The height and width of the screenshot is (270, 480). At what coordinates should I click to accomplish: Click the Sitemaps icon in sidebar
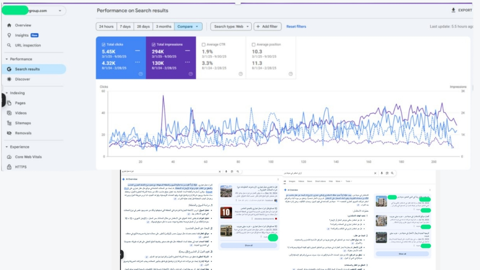click(x=9, y=123)
